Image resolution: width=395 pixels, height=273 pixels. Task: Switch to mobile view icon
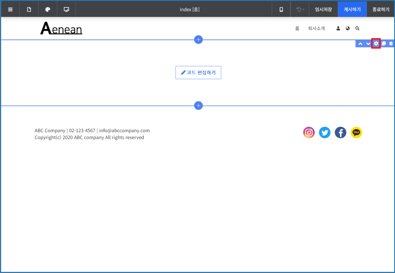(x=281, y=9)
